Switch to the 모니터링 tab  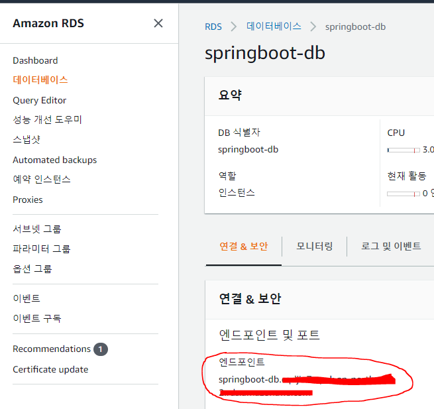pos(315,246)
